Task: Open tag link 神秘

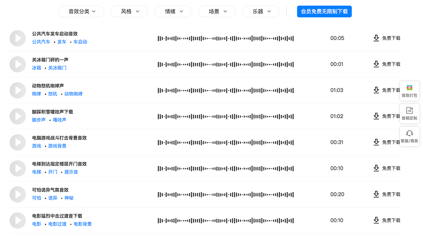Action: pos(69,198)
